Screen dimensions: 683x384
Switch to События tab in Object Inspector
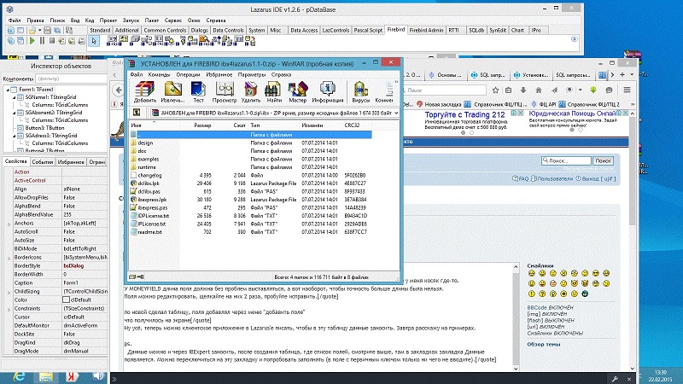44,161
